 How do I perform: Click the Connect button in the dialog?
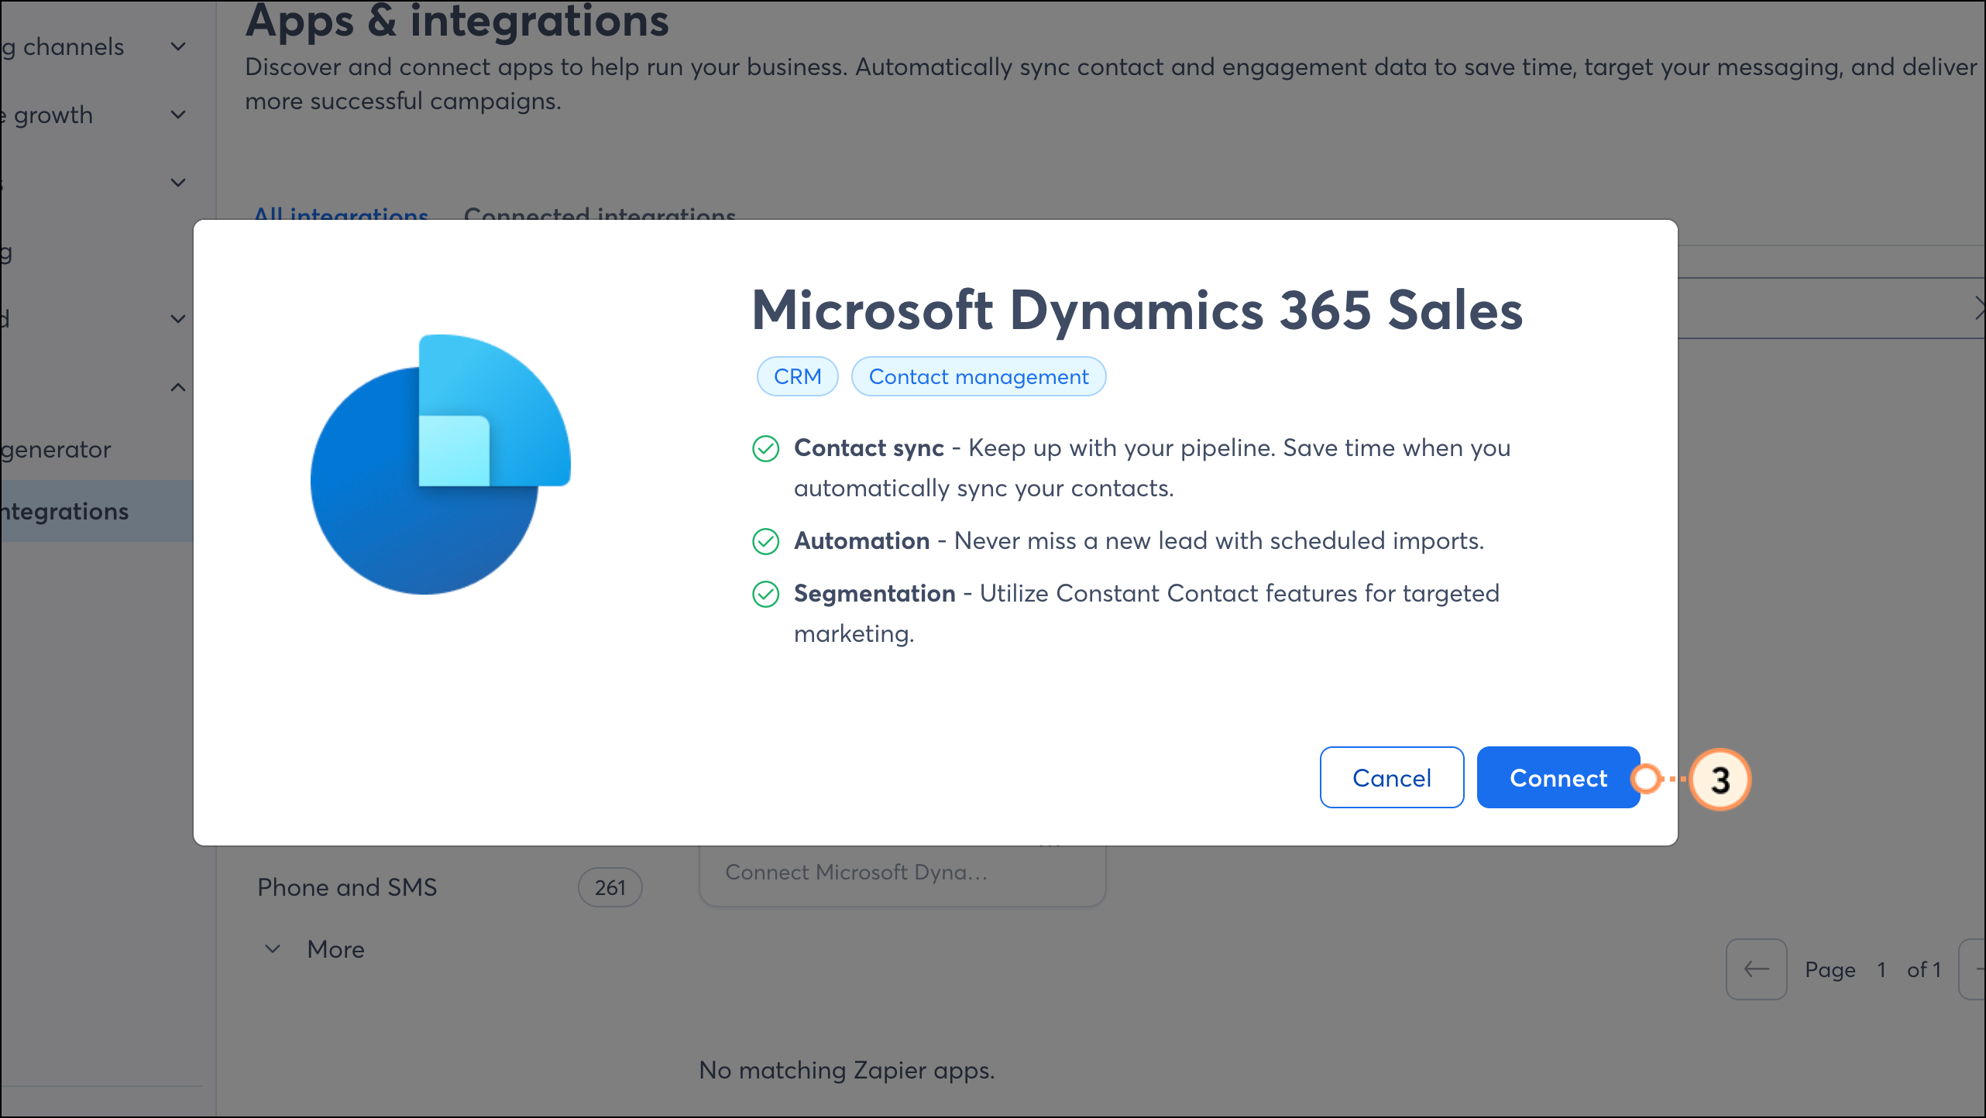1558,777
